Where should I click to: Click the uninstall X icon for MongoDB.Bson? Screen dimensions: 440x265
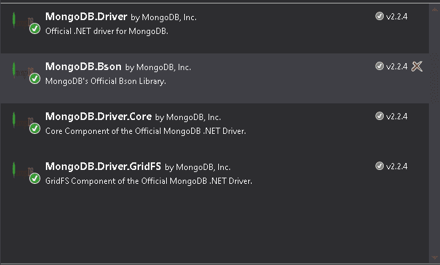click(x=416, y=67)
